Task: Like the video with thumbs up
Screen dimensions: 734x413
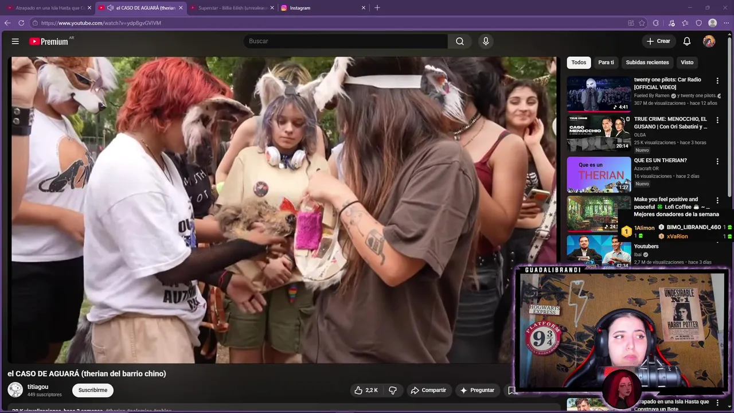Action: coord(365,390)
